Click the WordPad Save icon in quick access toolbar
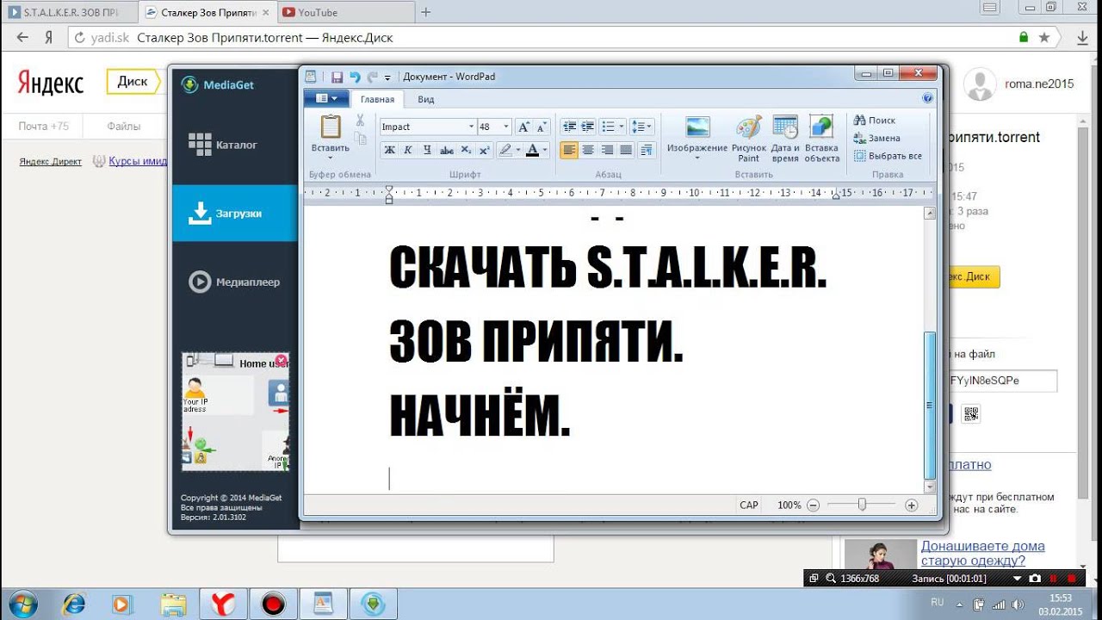The width and height of the screenshot is (1102, 620). tap(337, 77)
